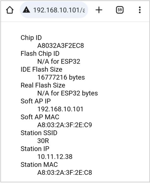Screen dimensions: 150x183
Task: Click the not-secure warning triangle icon
Action: pos(27,10)
